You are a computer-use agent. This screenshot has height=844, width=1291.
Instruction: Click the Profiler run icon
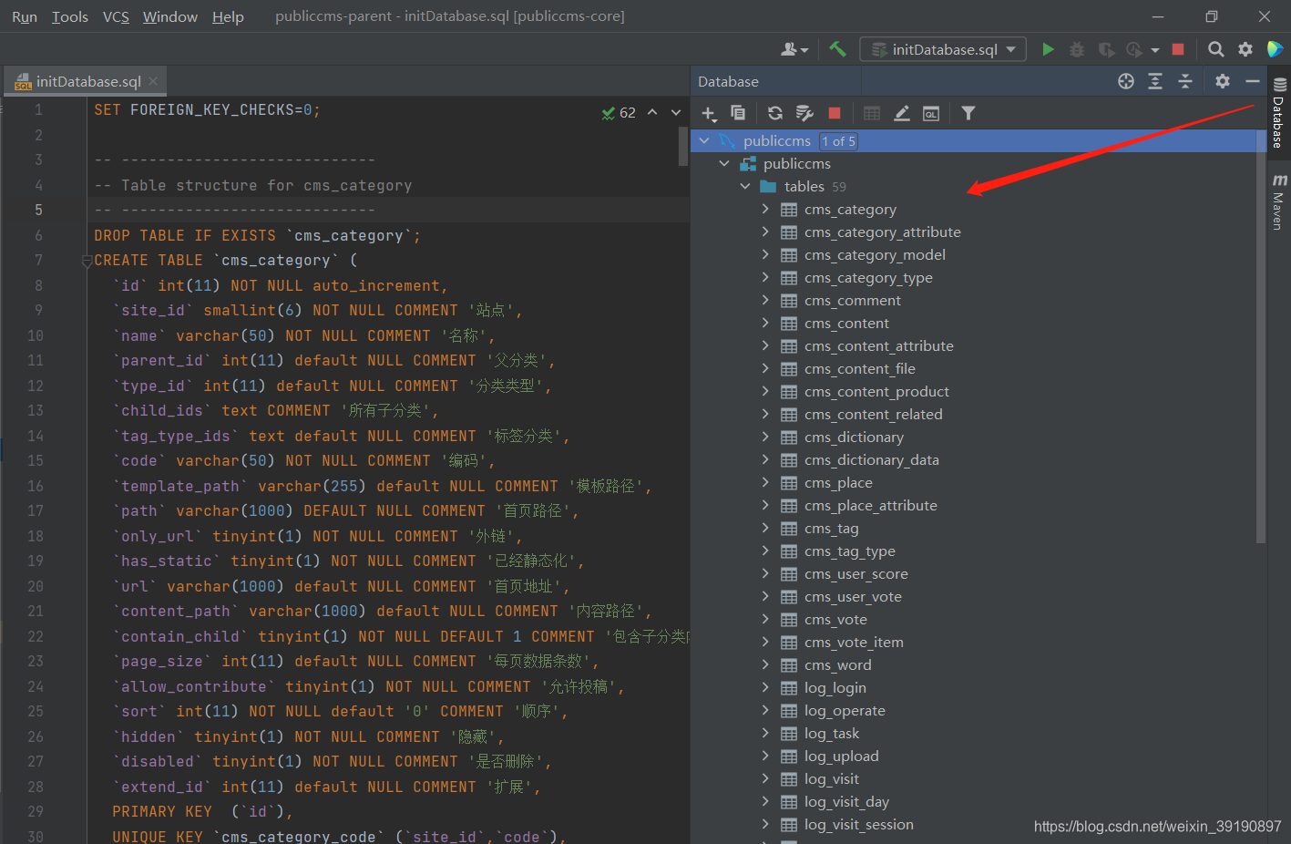click(1133, 49)
